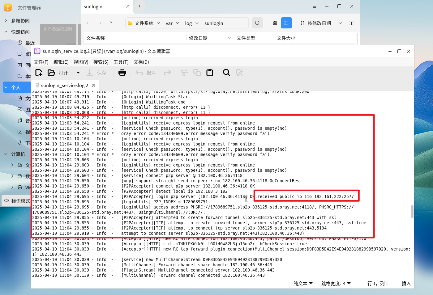433x295 pixels.
Task: Click the paste clipboard icon
Action: (x=210, y=73)
